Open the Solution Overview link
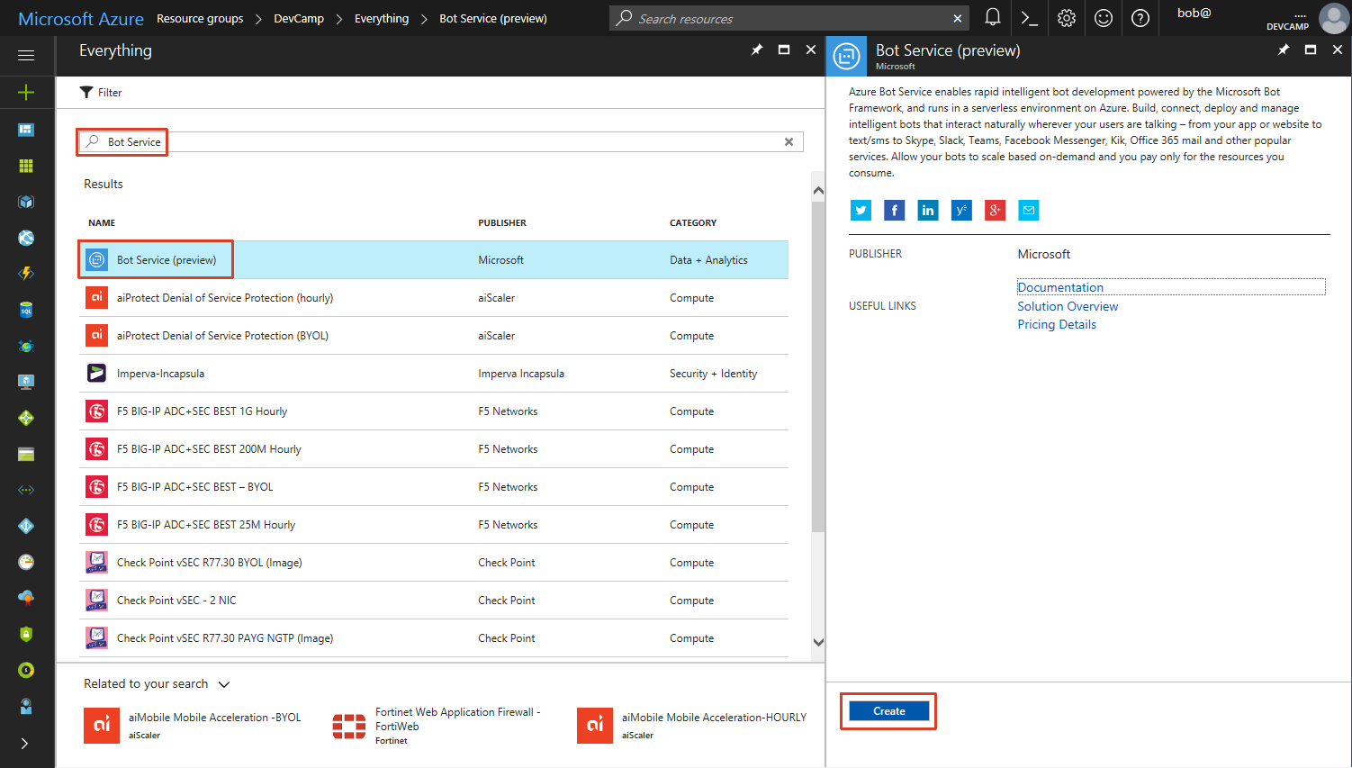This screenshot has height=768, width=1352. coord(1068,306)
